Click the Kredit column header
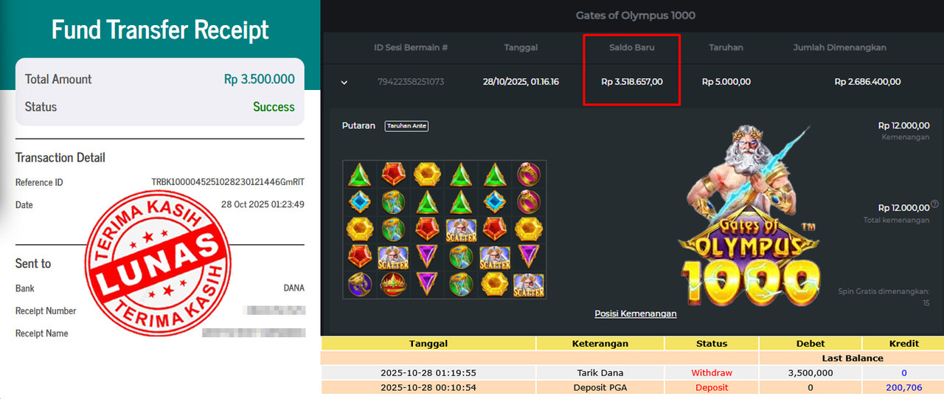The image size is (944, 399). (x=904, y=343)
